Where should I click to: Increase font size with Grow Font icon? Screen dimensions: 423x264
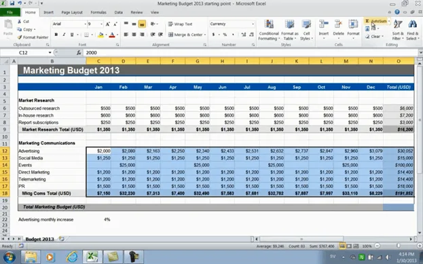tap(108, 24)
